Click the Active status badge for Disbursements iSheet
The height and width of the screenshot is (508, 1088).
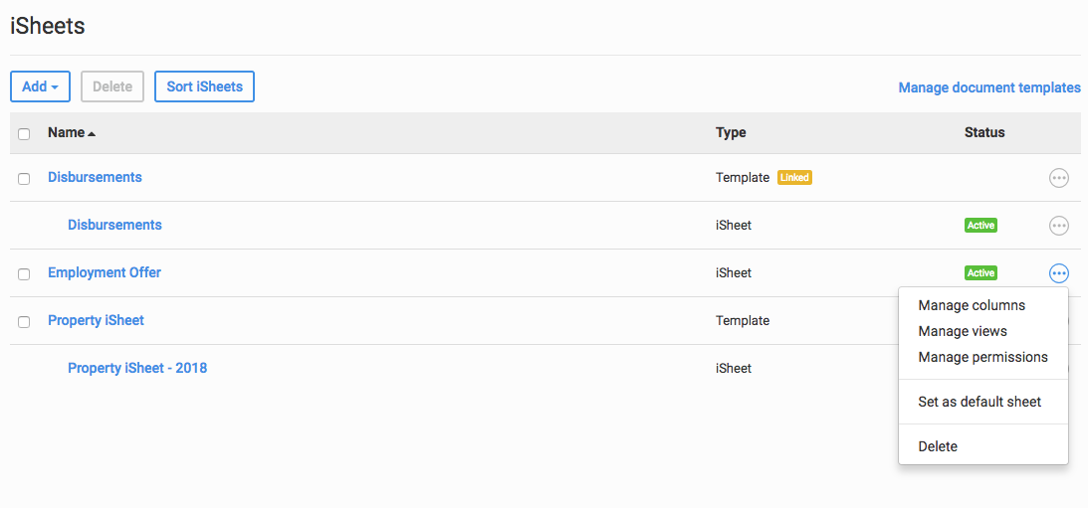980,226
